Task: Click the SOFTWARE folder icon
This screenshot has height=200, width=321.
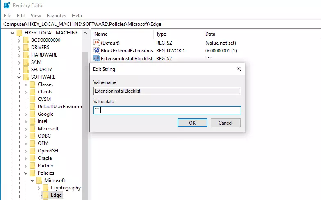Action: pyautogui.click(x=26, y=77)
